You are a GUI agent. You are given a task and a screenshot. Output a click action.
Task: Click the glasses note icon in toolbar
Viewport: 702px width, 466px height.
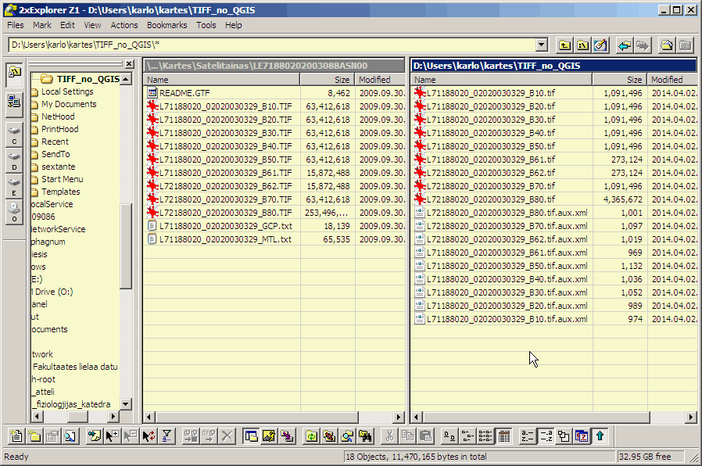[94, 436]
